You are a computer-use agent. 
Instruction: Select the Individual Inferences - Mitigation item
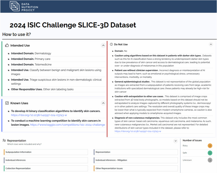click(x=136, y=160)
